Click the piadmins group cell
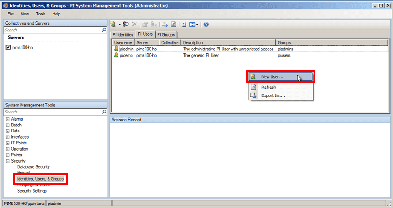This screenshot has width=393, height=208. click(285, 49)
